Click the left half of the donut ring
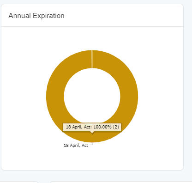The image size is (192, 183). tap(55, 96)
